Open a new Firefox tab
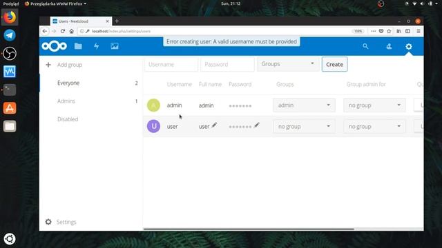 pos(117,21)
